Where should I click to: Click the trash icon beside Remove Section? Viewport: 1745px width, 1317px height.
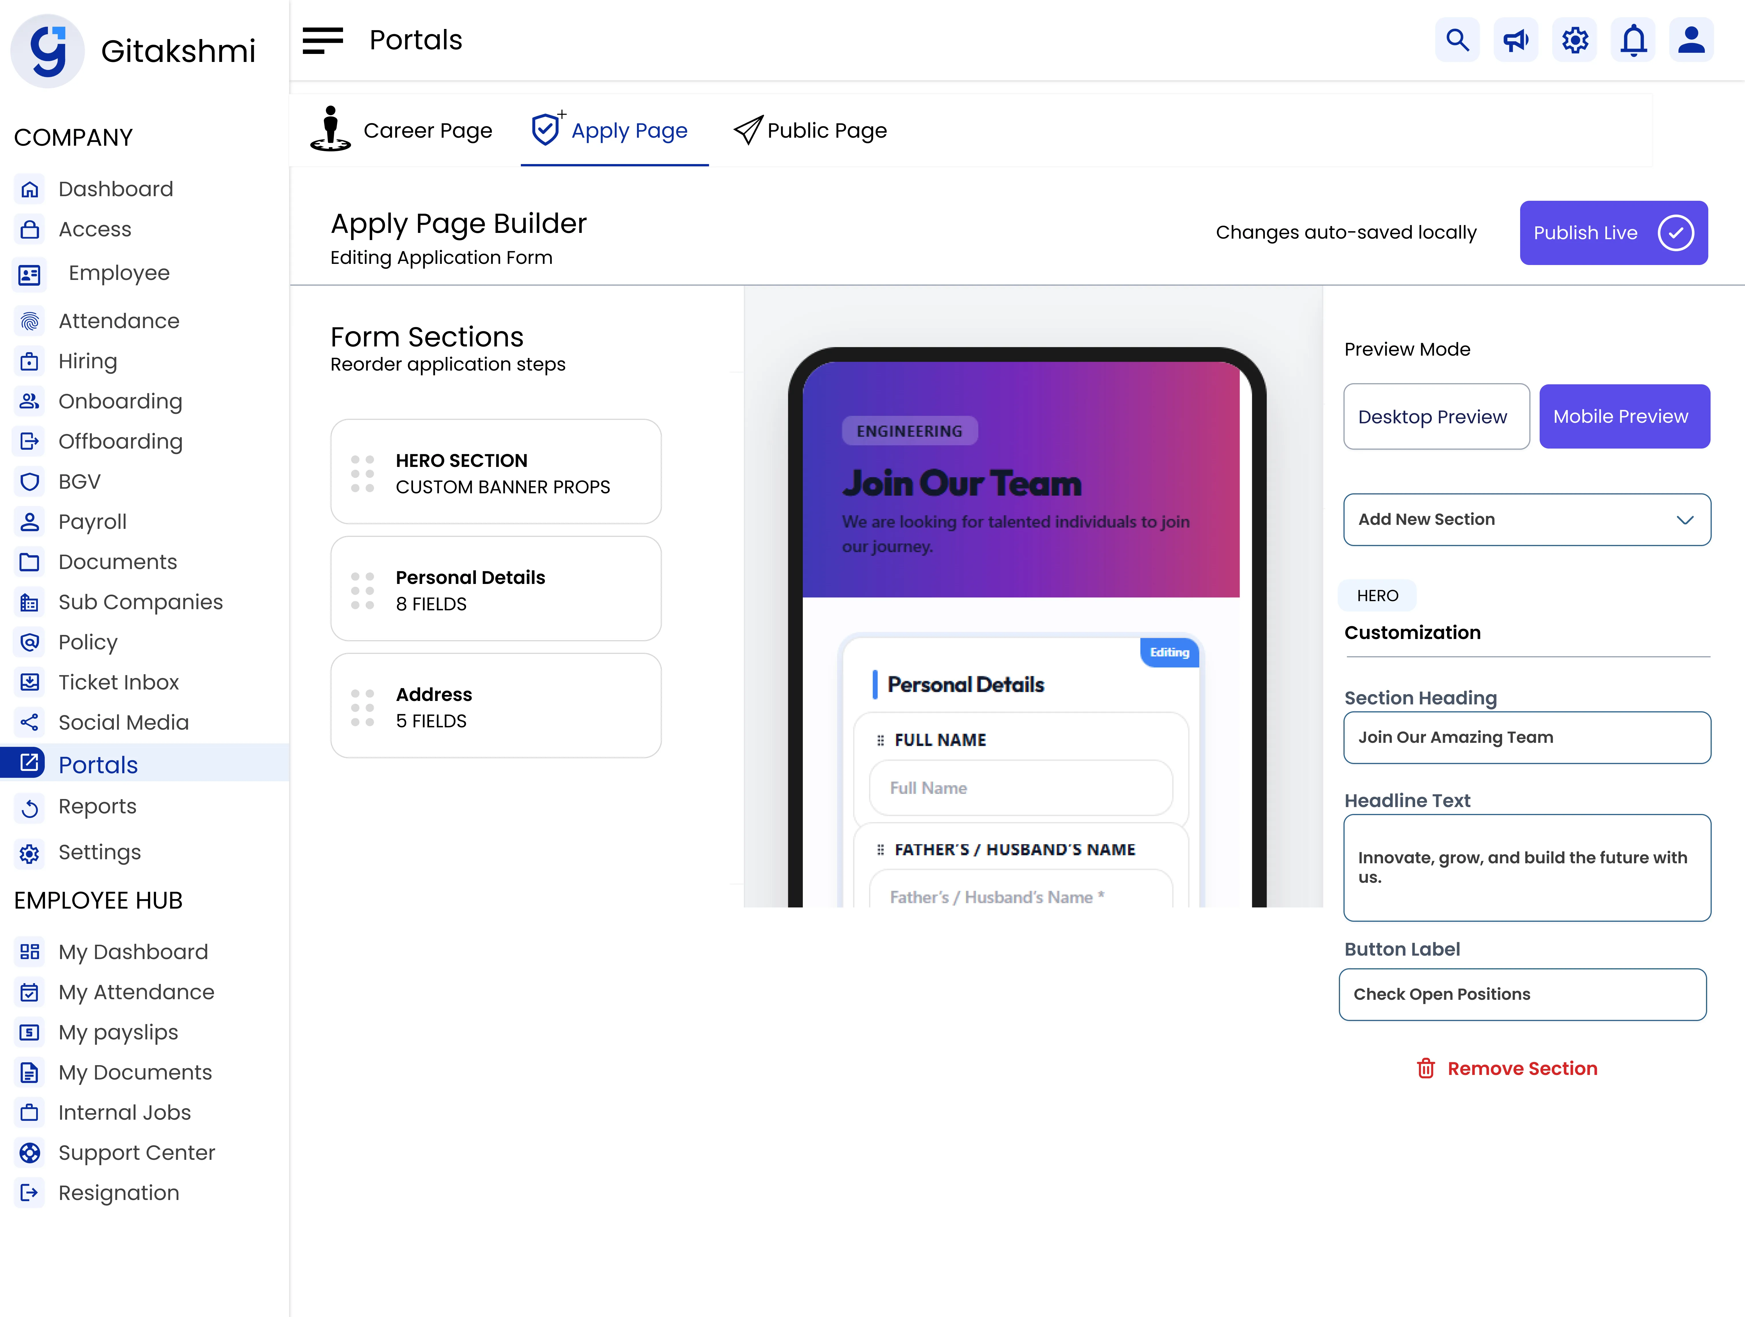click(x=1425, y=1069)
